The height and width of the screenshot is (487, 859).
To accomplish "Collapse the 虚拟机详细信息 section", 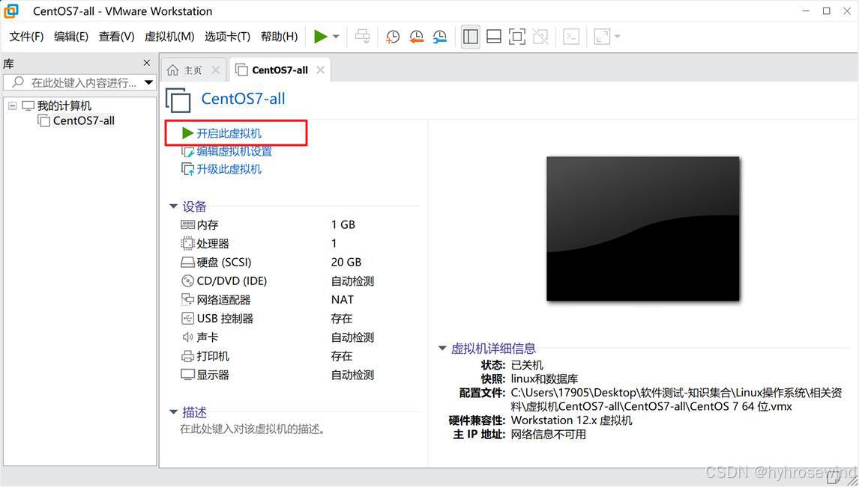I will tap(442, 348).
